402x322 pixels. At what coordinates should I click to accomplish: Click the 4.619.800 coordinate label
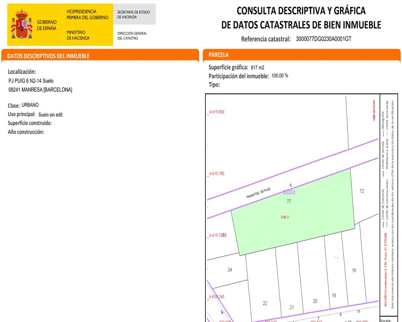[x=216, y=112]
